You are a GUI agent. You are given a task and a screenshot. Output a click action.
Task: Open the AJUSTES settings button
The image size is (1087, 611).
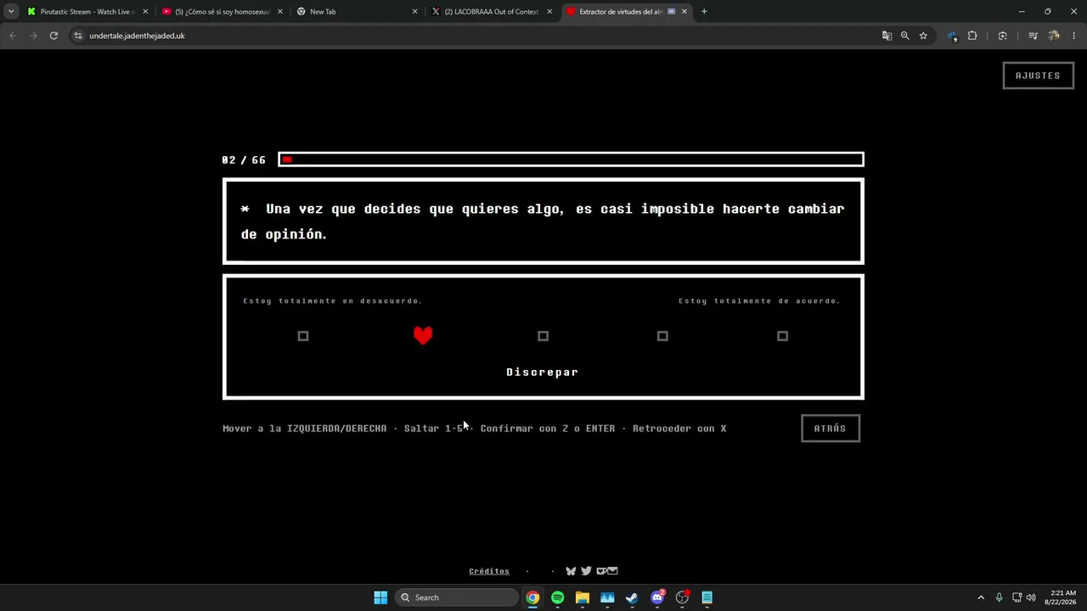point(1038,76)
